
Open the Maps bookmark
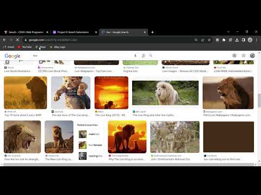(41, 47)
